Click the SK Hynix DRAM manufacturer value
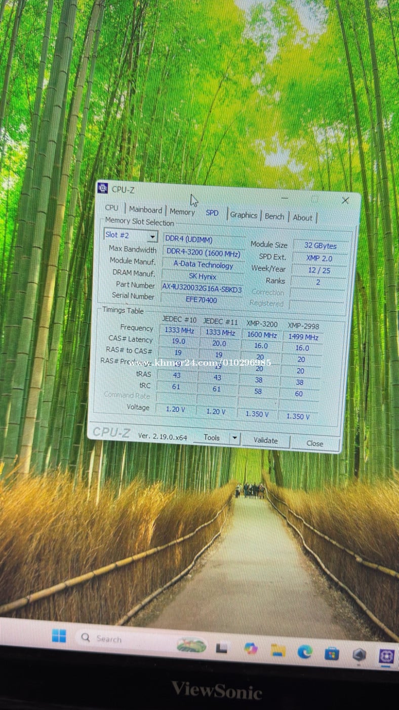Screen dimensions: 399x710 203,277
